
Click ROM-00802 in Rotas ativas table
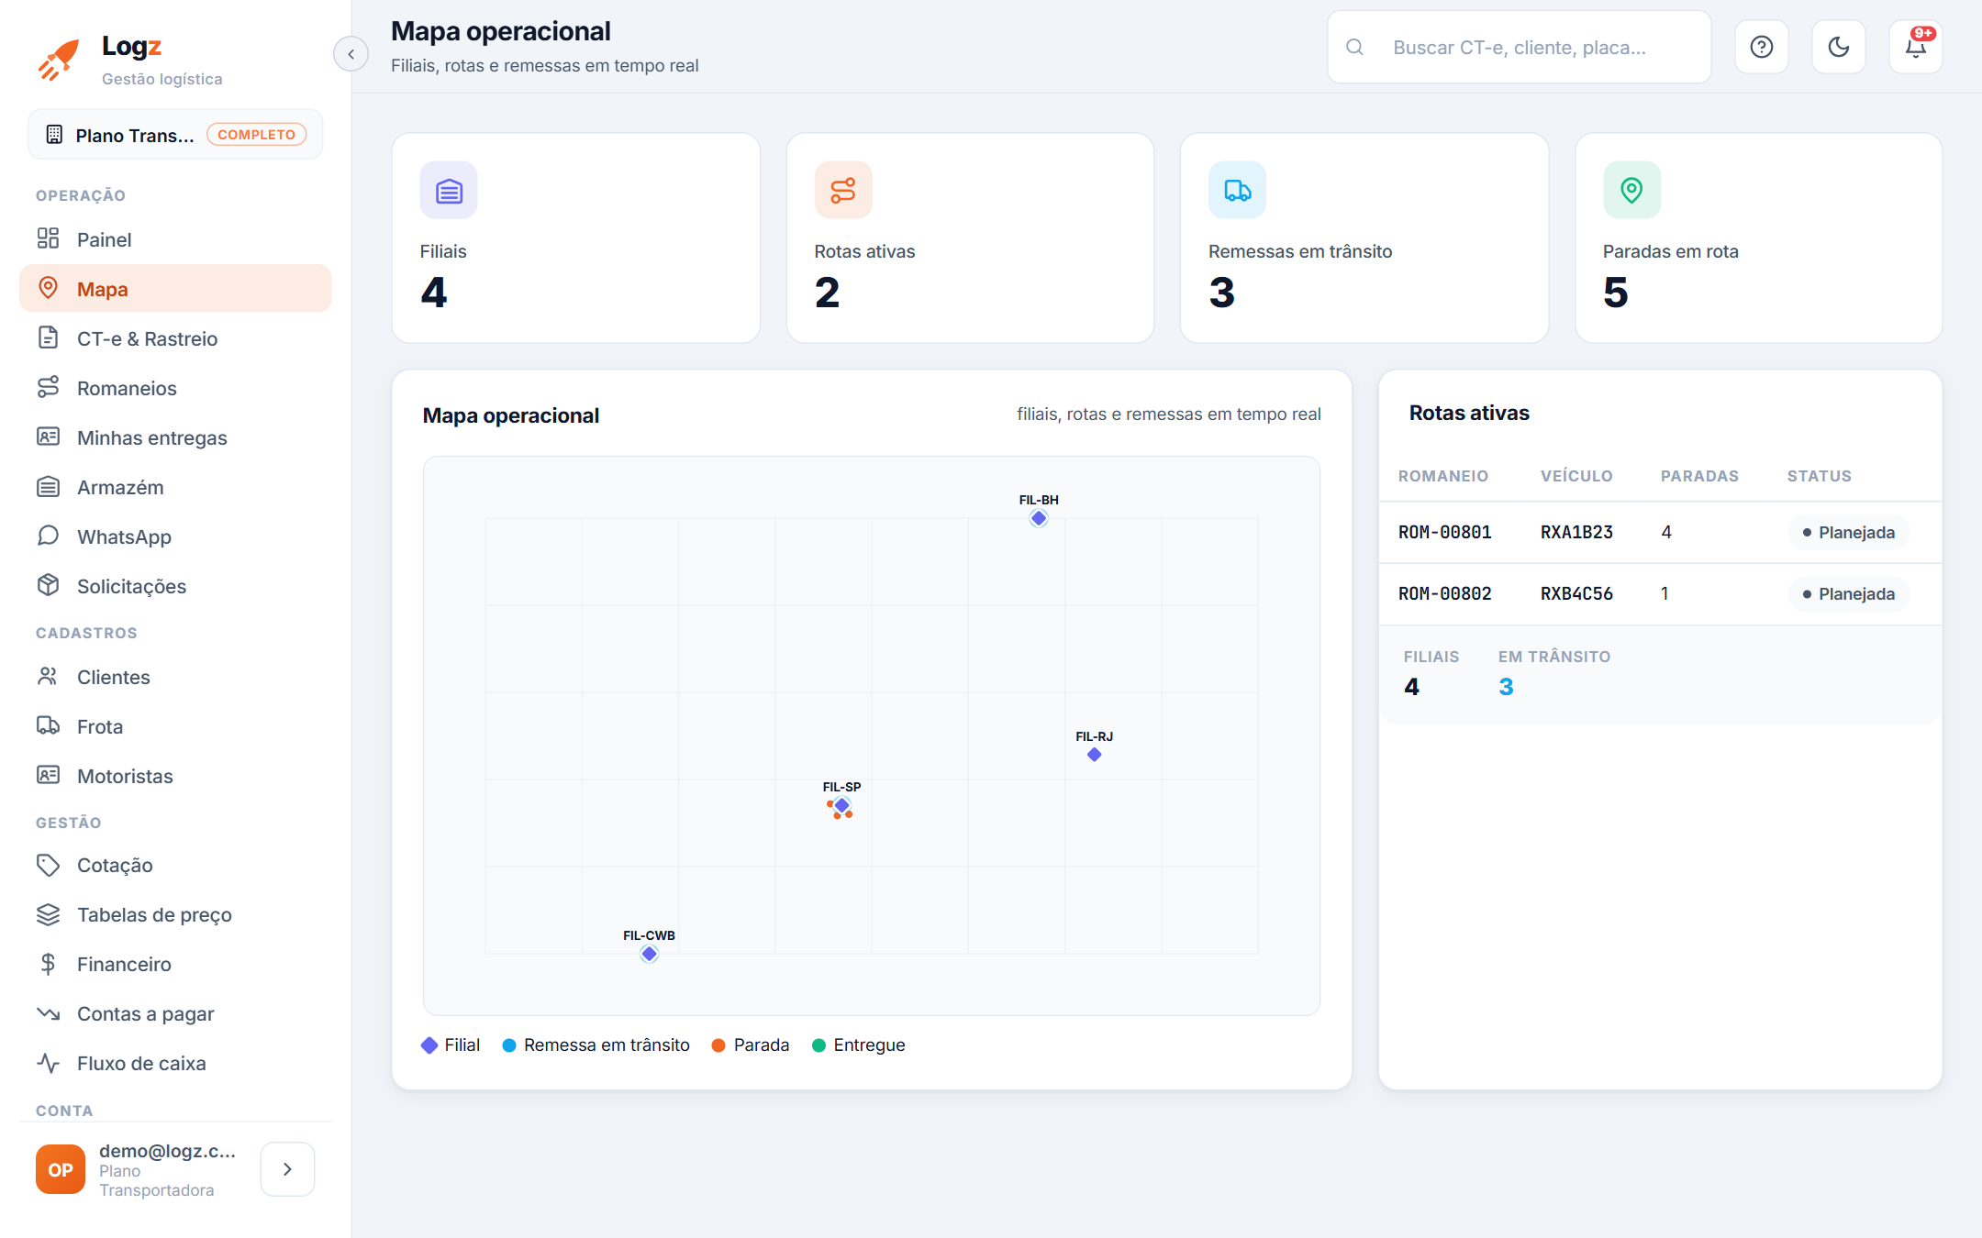(x=1444, y=593)
